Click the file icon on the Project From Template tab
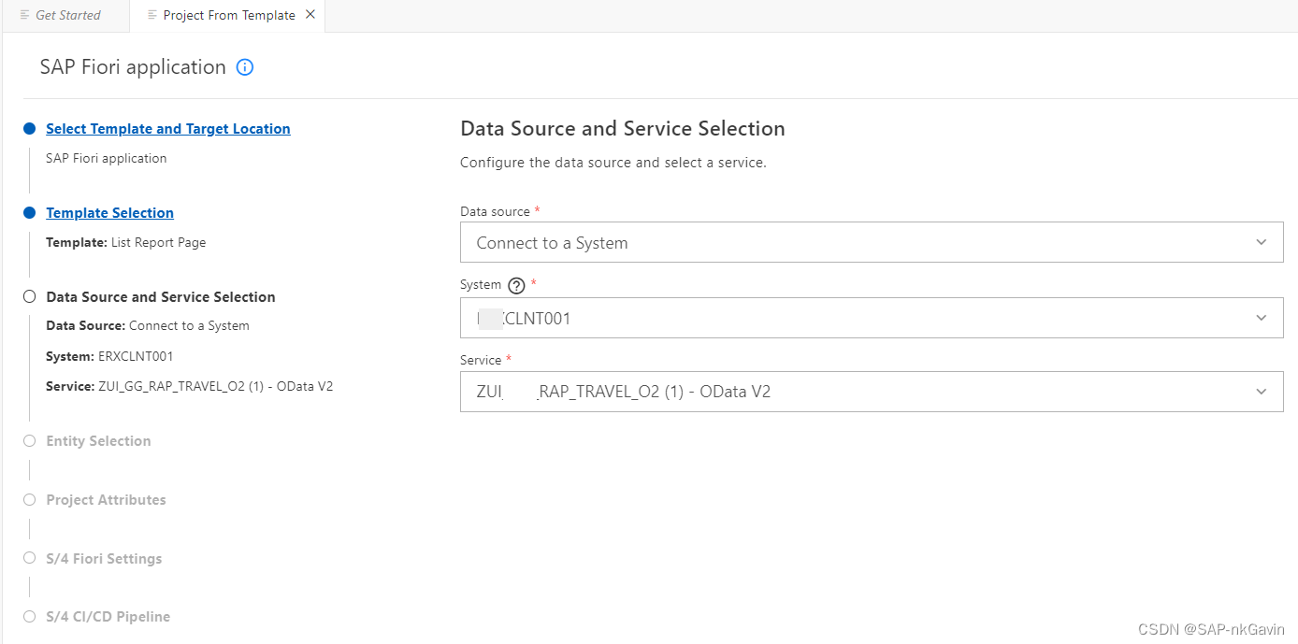The image size is (1298, 644). click(152, 15)
